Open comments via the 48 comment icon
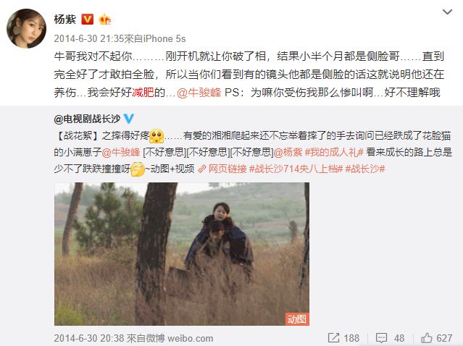The image size is (463, 346). pos(390,338)
